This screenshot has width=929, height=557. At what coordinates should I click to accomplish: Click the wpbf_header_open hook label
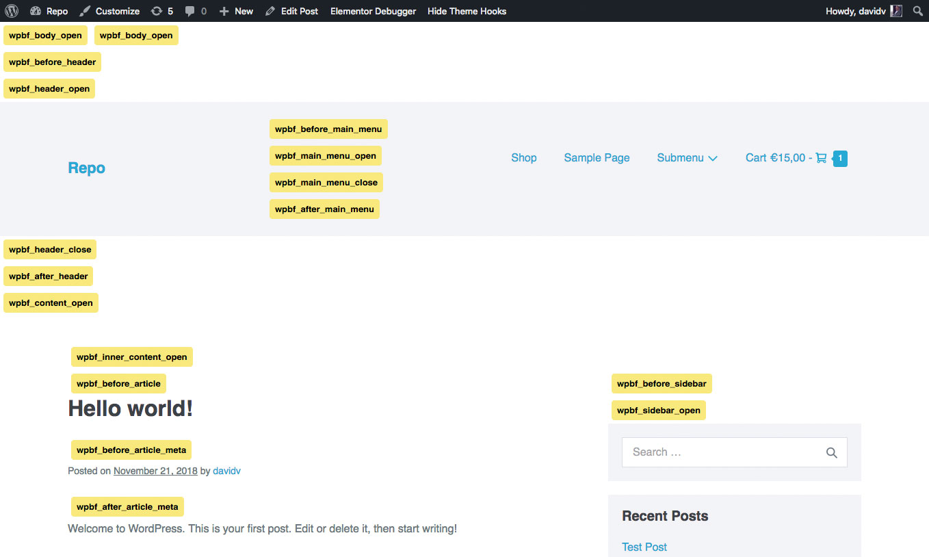49,88
